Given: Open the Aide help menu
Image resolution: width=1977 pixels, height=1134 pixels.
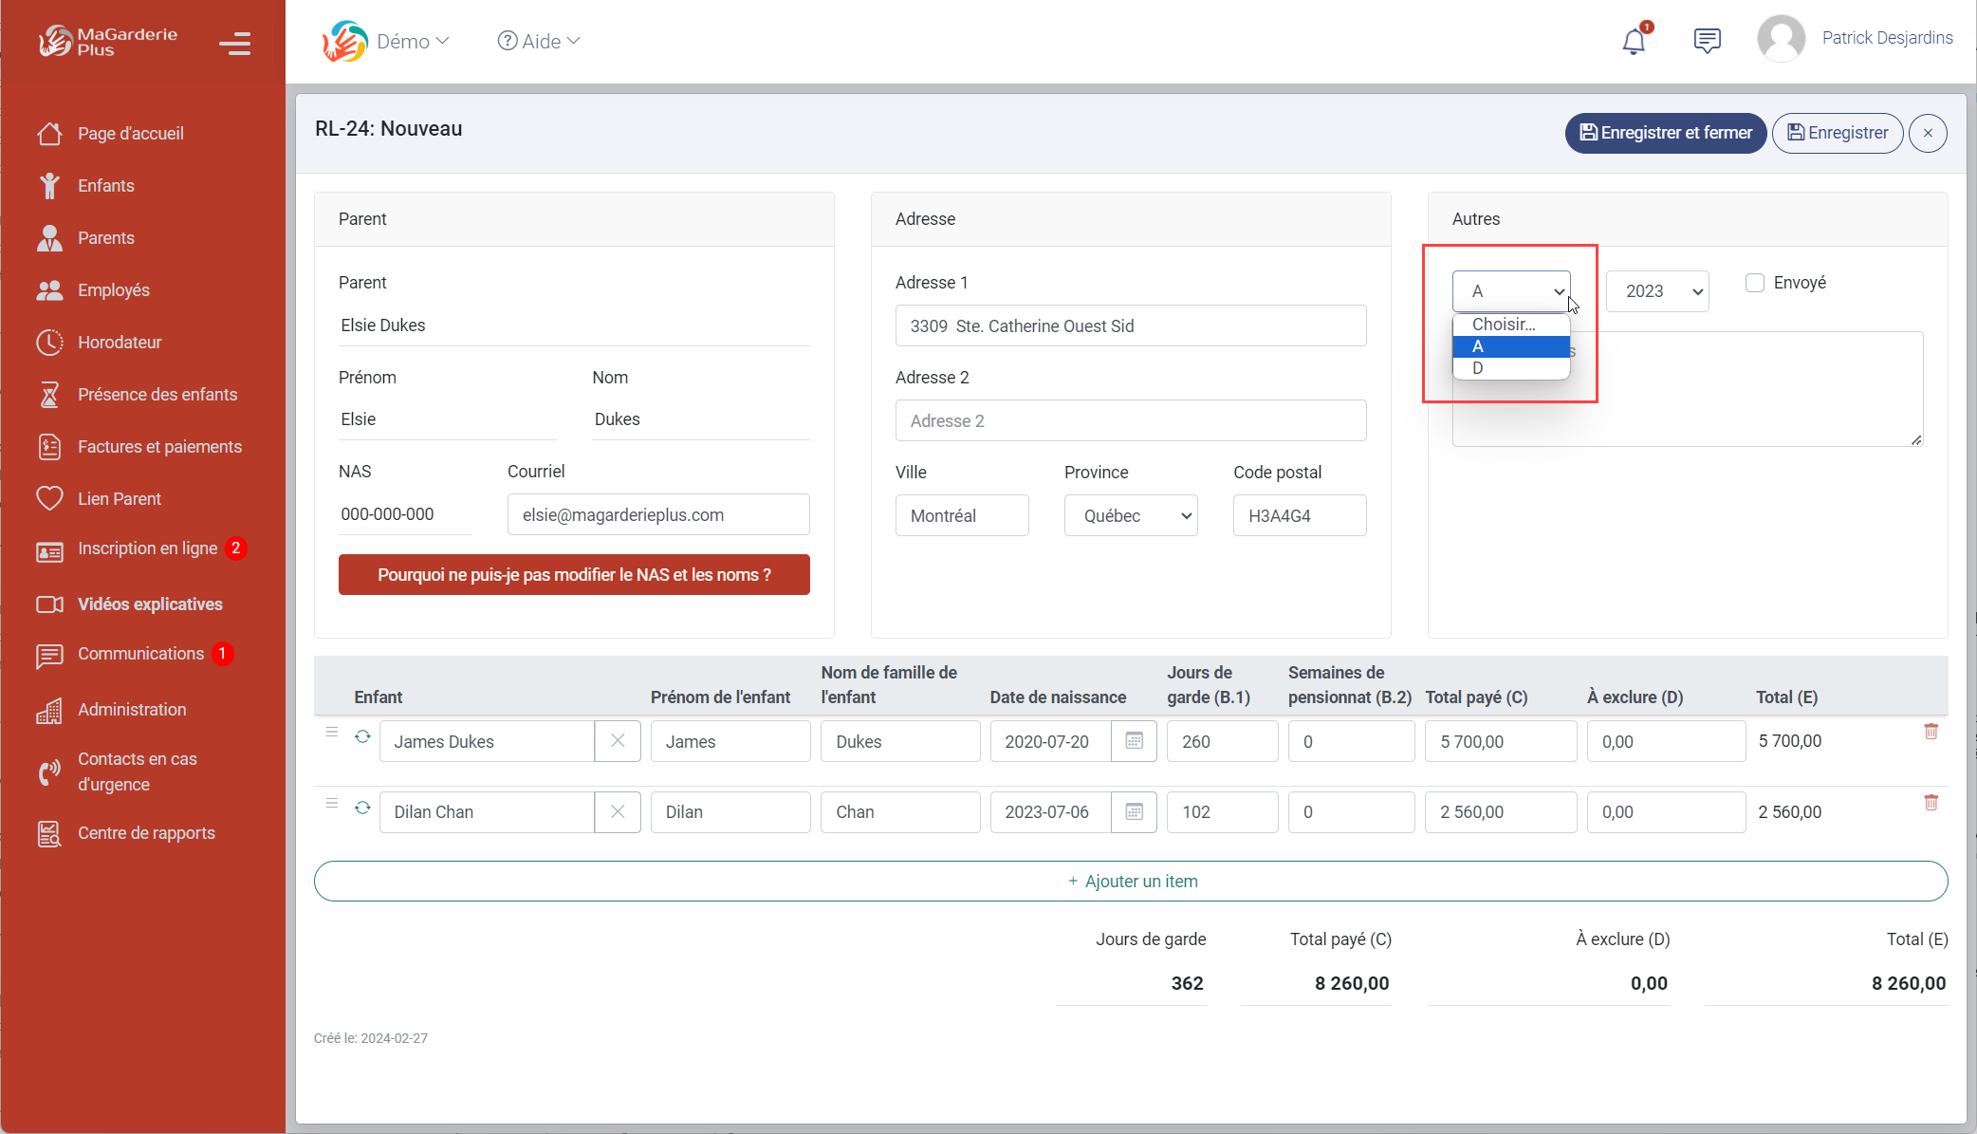Looking at the screenshot, I should pyautogui.click(x=539, y=41).
